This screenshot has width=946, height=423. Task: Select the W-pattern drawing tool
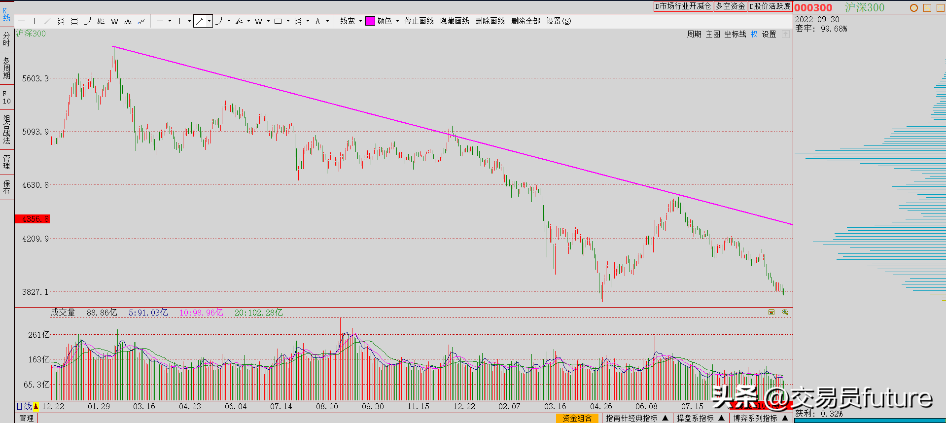click(x=114, y=21)
